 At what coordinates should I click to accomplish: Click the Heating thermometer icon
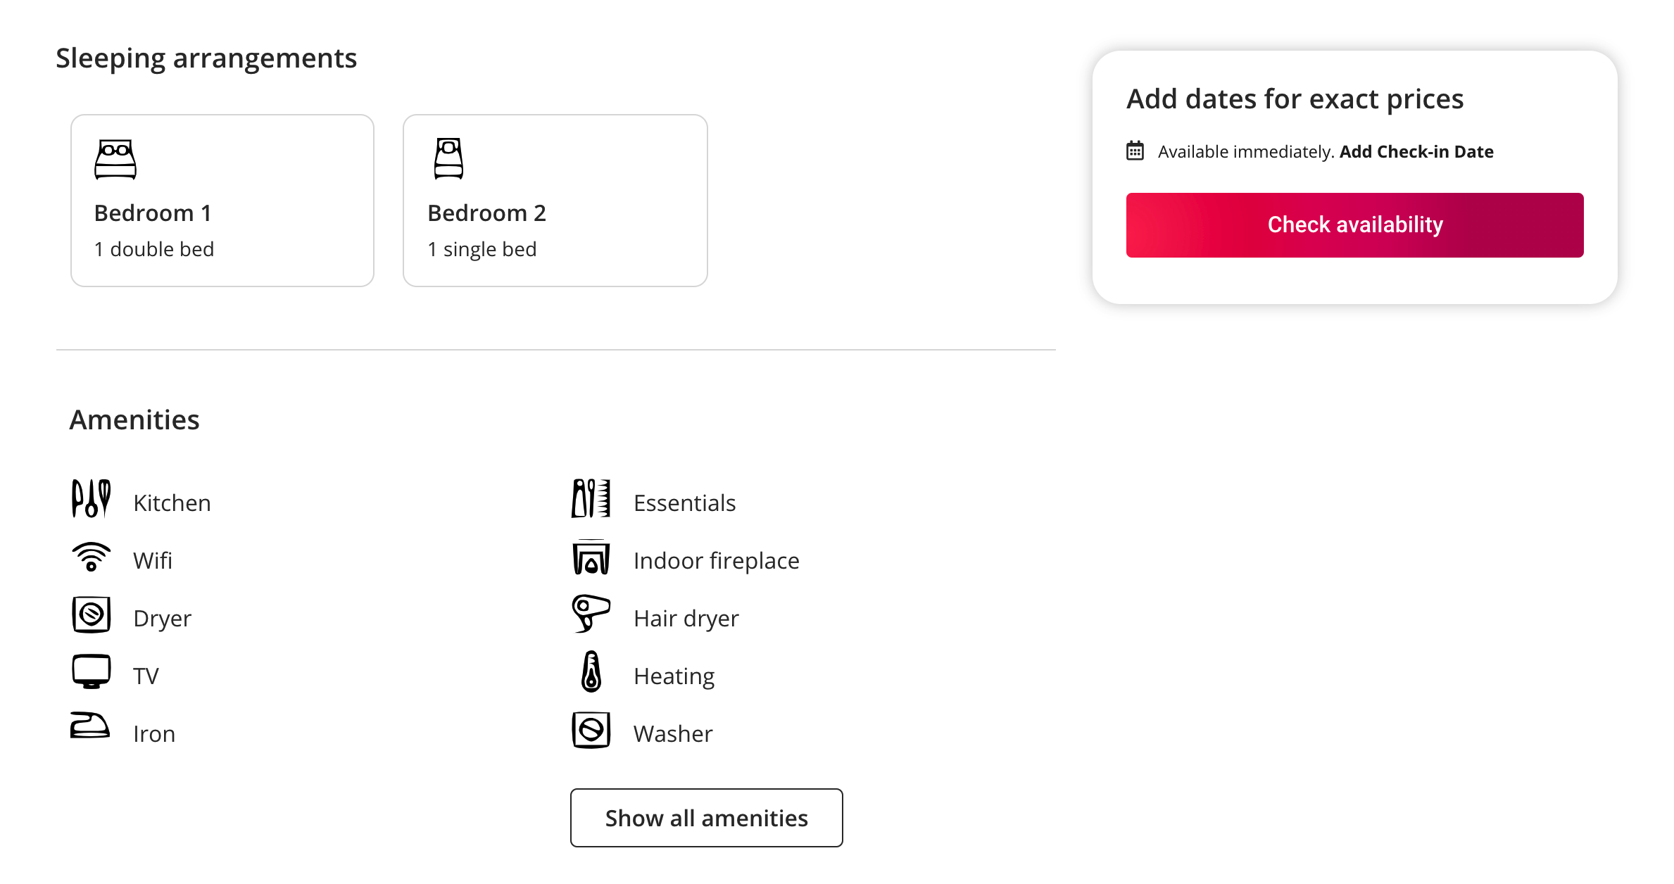(591, 674)
